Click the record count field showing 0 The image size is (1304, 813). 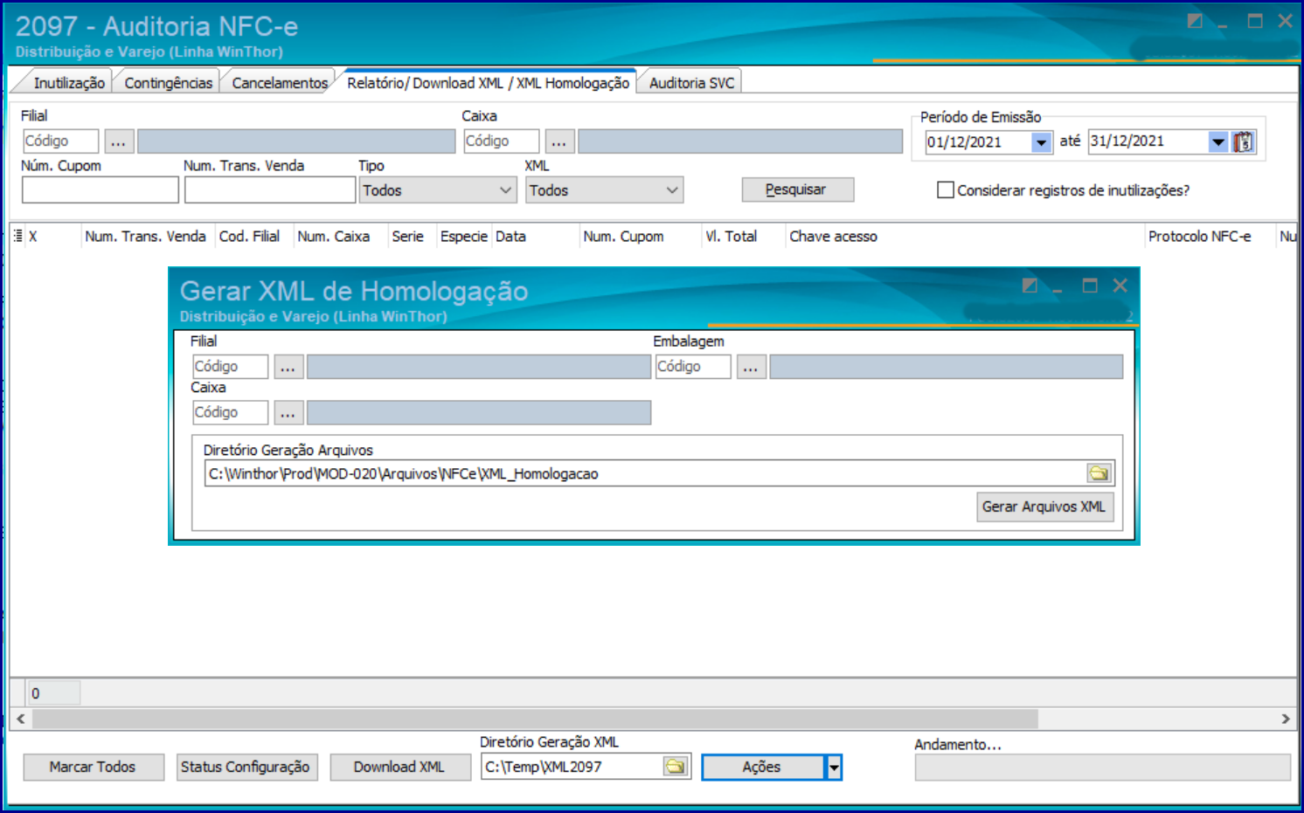(x=54, y=693)
